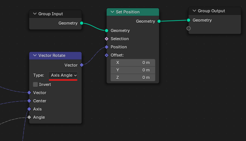The width and height of the screenshot is (246, 141).
Task: Click the Set Position Geometry input socket
Action: 107,31
